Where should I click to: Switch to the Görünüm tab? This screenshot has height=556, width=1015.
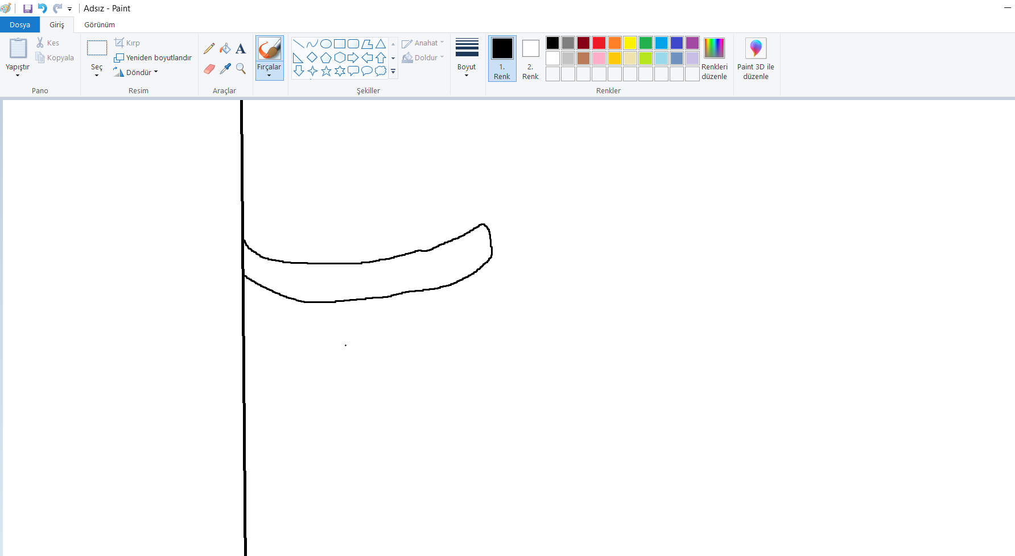click(x=99, y=24)
